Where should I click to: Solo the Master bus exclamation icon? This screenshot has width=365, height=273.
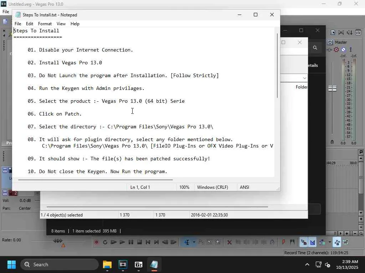point(351,49)
